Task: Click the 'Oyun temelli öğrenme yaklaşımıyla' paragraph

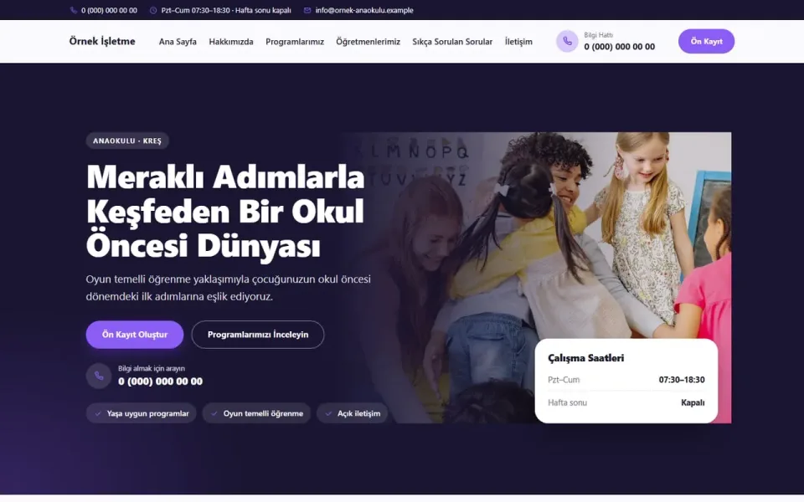Action: pos(228,288)
